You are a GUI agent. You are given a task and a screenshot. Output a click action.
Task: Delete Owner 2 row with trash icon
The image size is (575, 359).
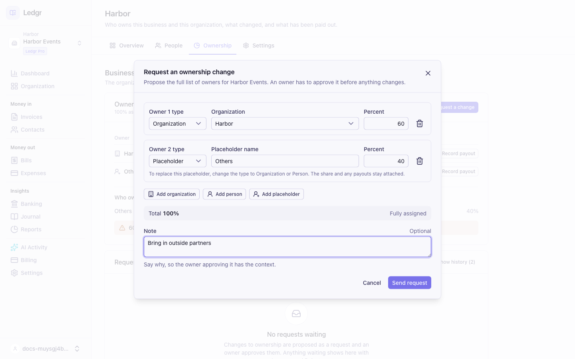[x=420, y=161]
